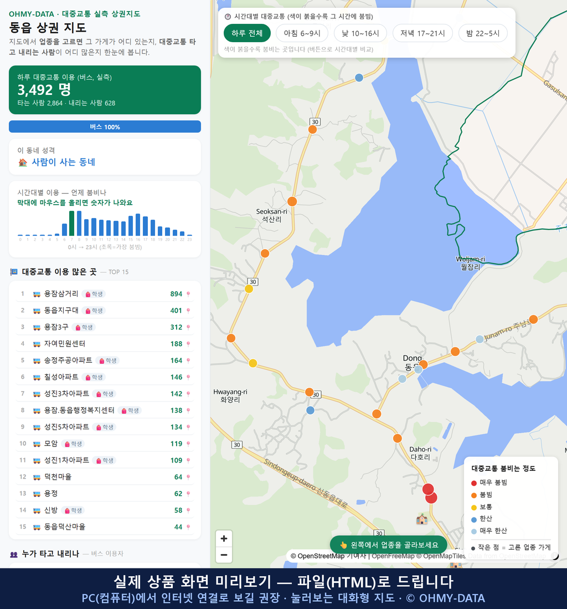
Task: Click the orange marker at Junam-ro's eastern end
Action: click(x=534, y=319)
